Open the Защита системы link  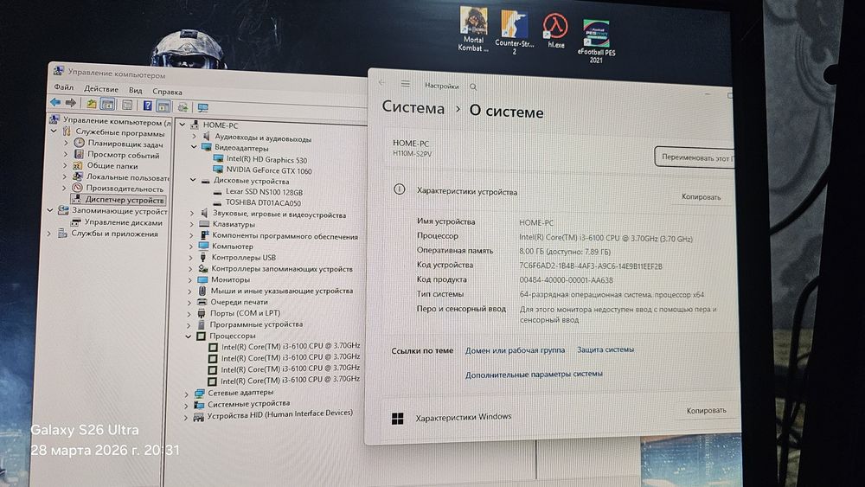click(x=605, y=349)
